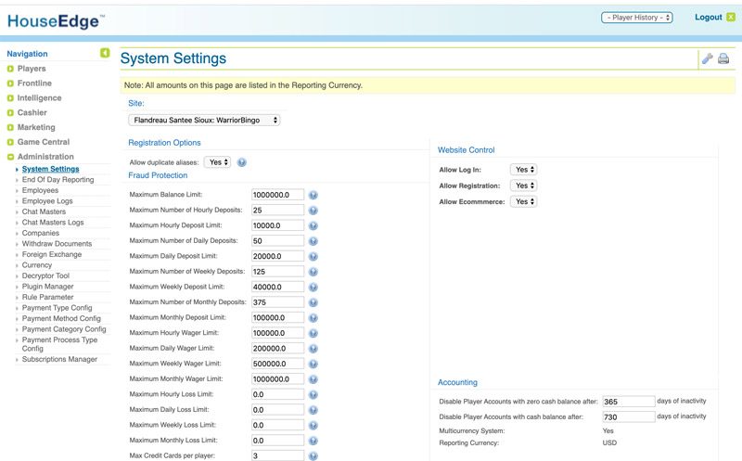The image size is (742, 461).
Task: Open help icon for Maximum Number of Monthly Deposits
Action: pos(313,302)
